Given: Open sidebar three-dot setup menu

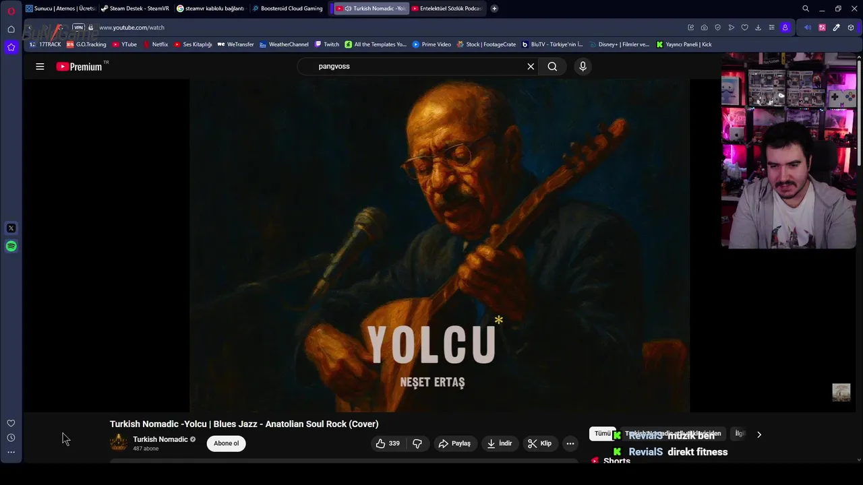Looking at the screenshot, I should 11,452.
